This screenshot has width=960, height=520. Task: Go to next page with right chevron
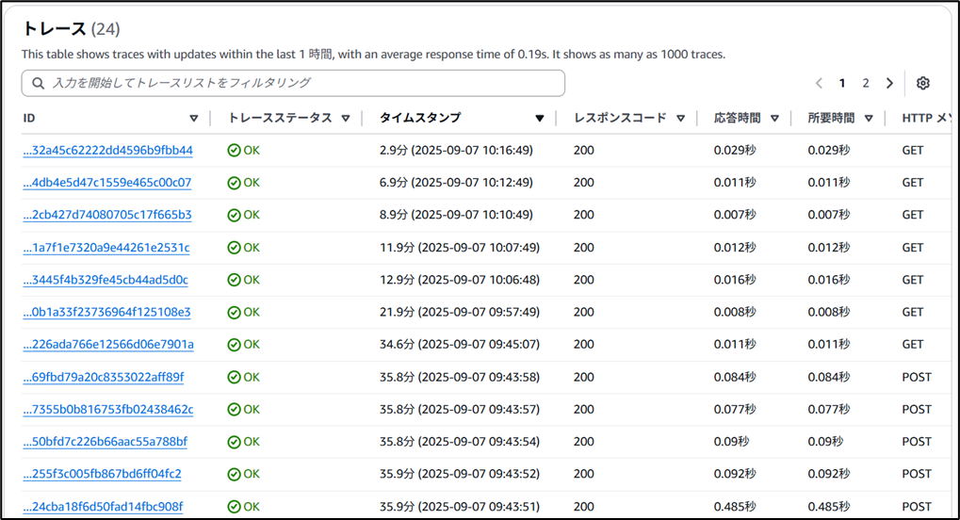click(889, 83)
